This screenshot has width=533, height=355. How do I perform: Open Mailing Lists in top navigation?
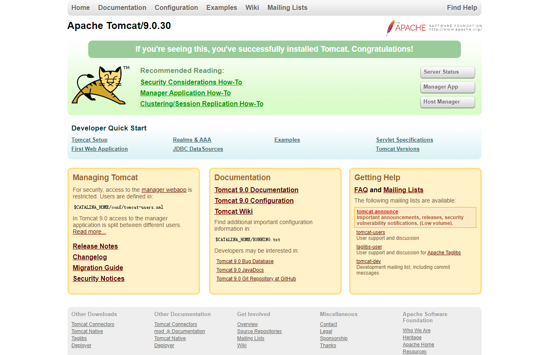click(287, 8)
